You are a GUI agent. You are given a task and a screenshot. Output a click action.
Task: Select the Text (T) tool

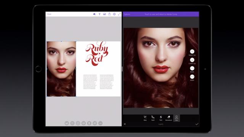tap(100, 14)
